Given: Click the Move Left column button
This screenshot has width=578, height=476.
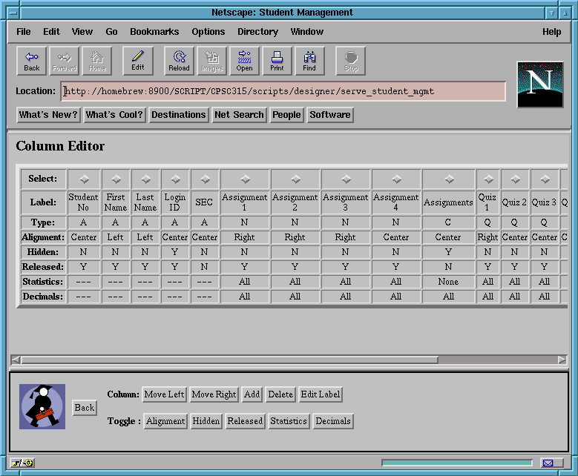Looking at the screenshot, I should pyautogui.click(x=165, y=394).
